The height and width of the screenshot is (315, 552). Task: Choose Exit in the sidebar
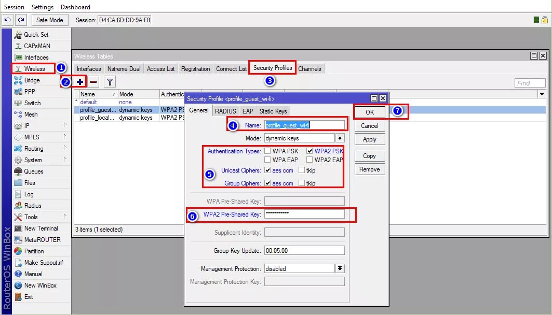tap(29, 297)
